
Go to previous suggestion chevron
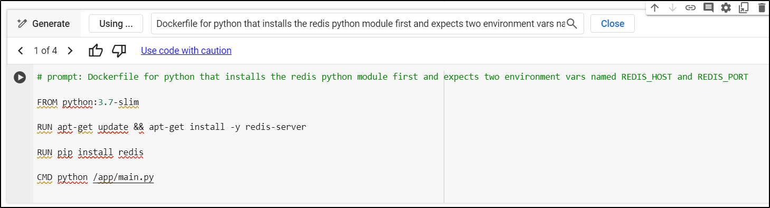(x=21, y=51)
